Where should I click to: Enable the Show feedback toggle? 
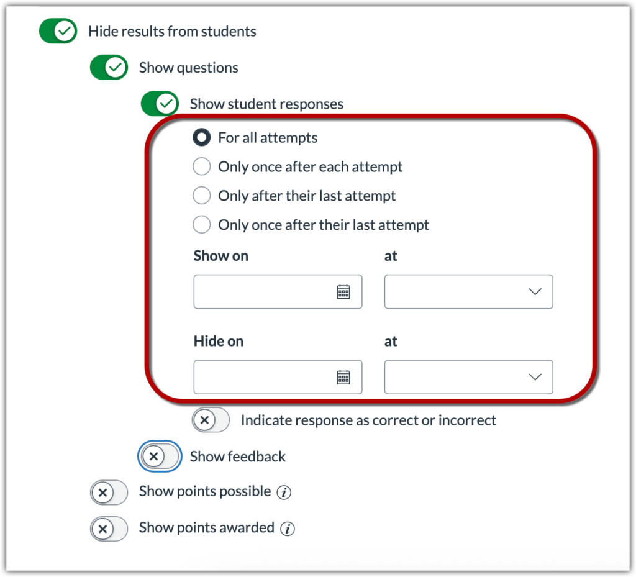tap(160, 457)
